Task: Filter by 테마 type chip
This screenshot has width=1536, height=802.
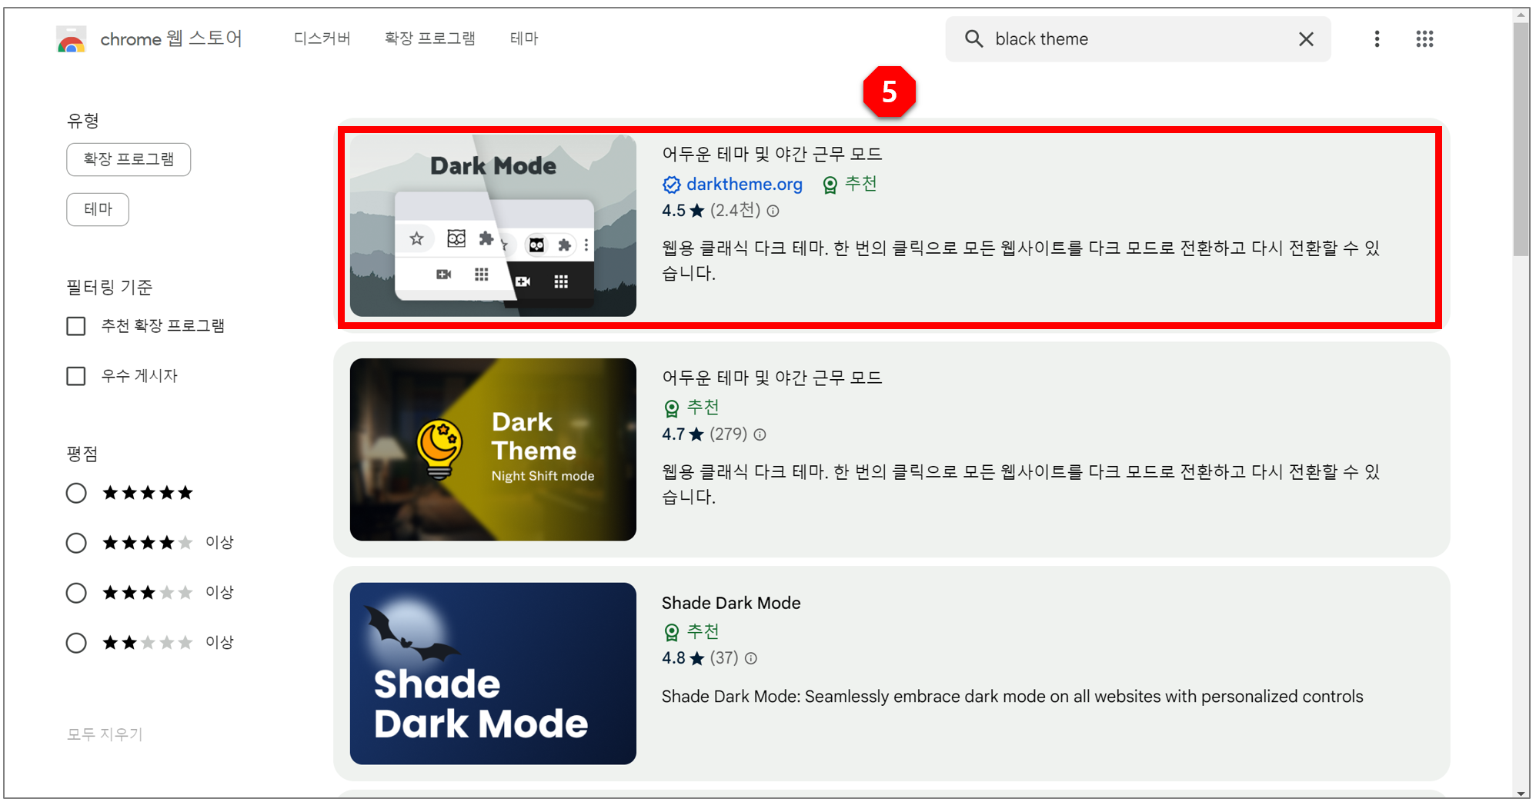Action: coord(98,209)
